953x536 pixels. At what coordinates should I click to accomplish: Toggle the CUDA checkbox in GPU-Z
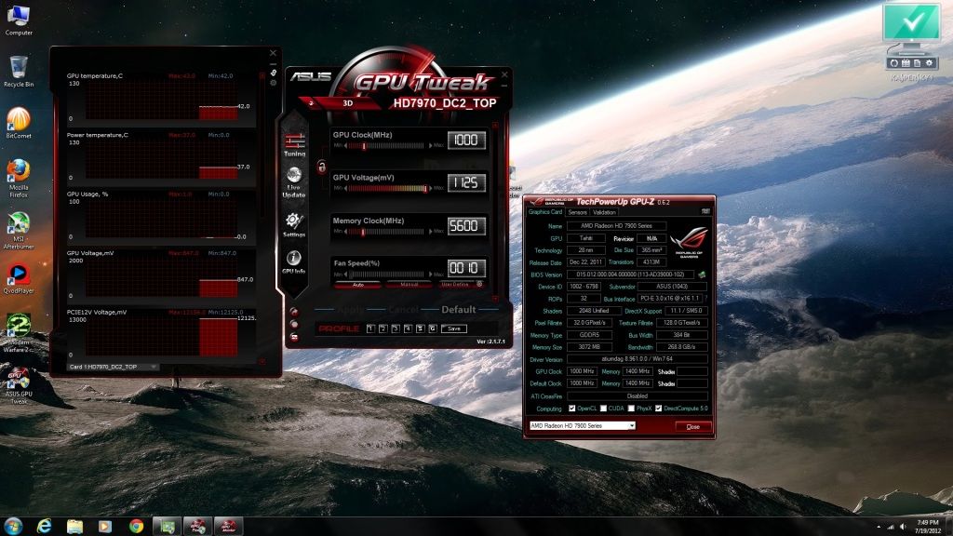point(603,409)
